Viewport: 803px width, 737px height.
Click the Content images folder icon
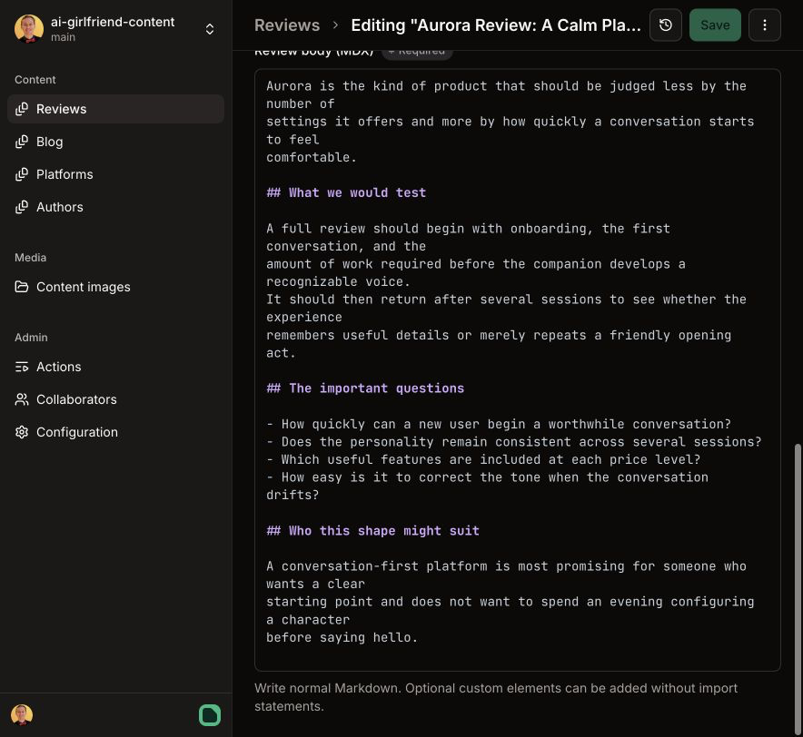tap(22, 287)
